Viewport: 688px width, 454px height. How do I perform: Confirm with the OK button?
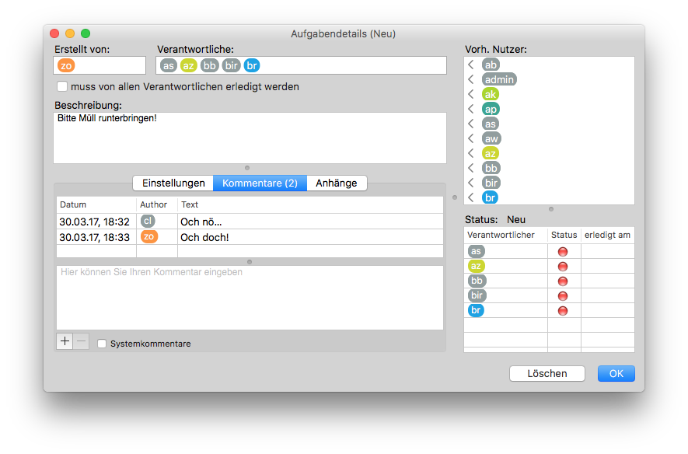pyautogui.click(x=616, y=374)
